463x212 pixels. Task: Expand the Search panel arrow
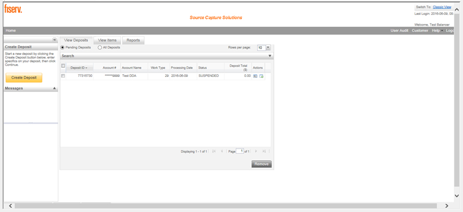coord(270,56)
